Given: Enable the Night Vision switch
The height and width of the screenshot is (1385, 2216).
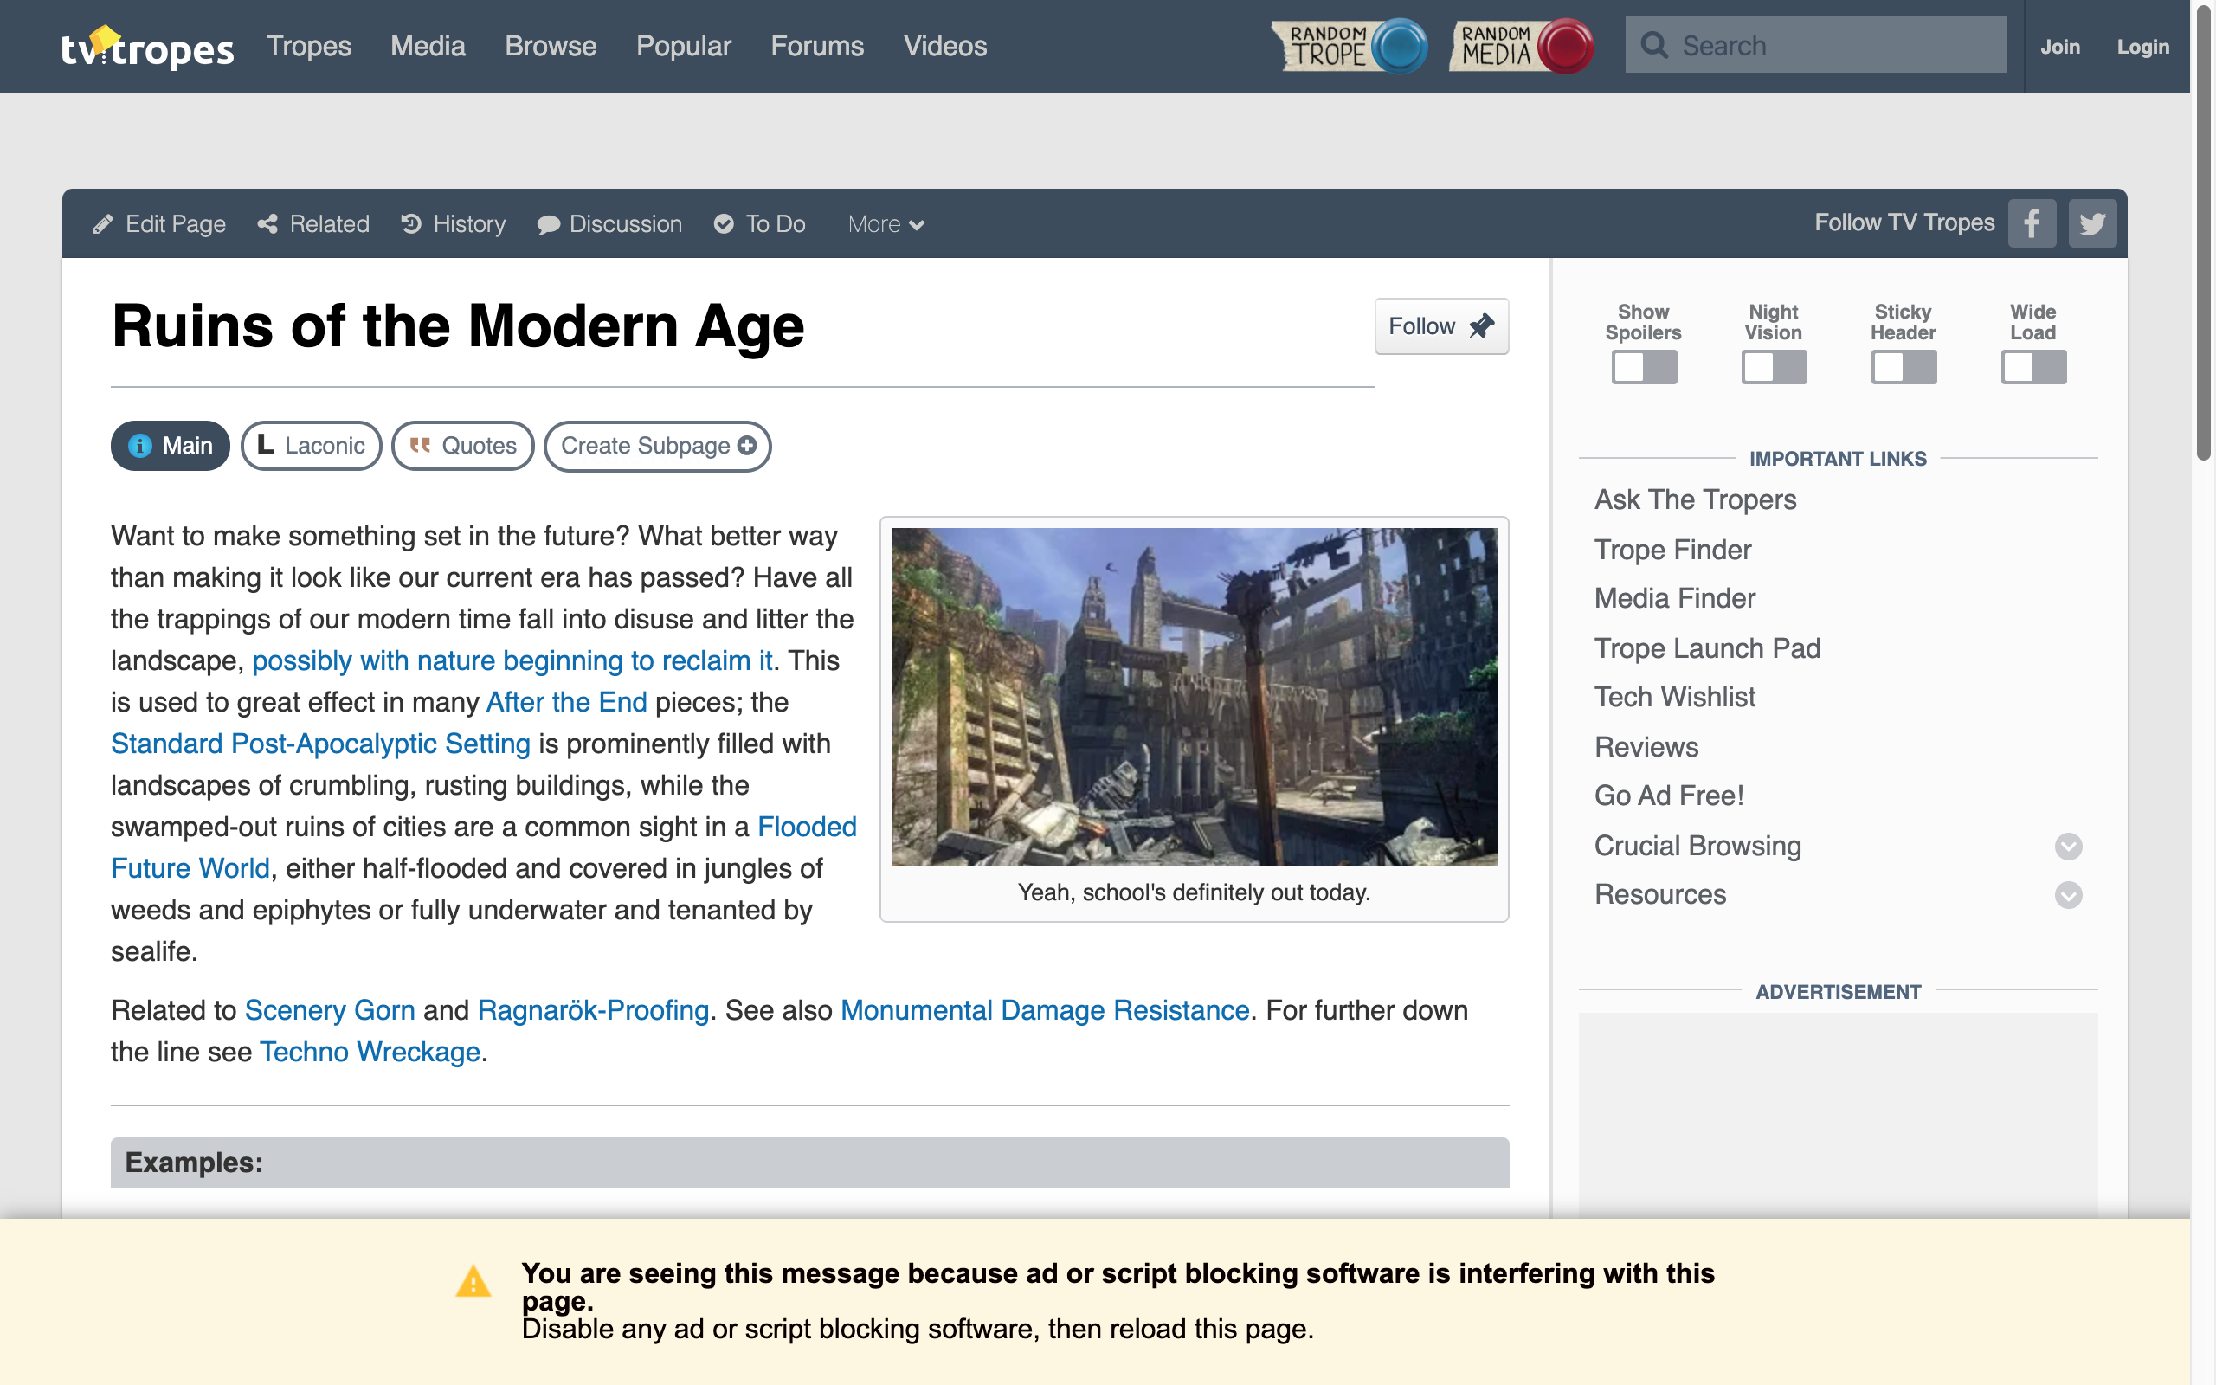Looking at the screenshot, I should point(1774,367).
